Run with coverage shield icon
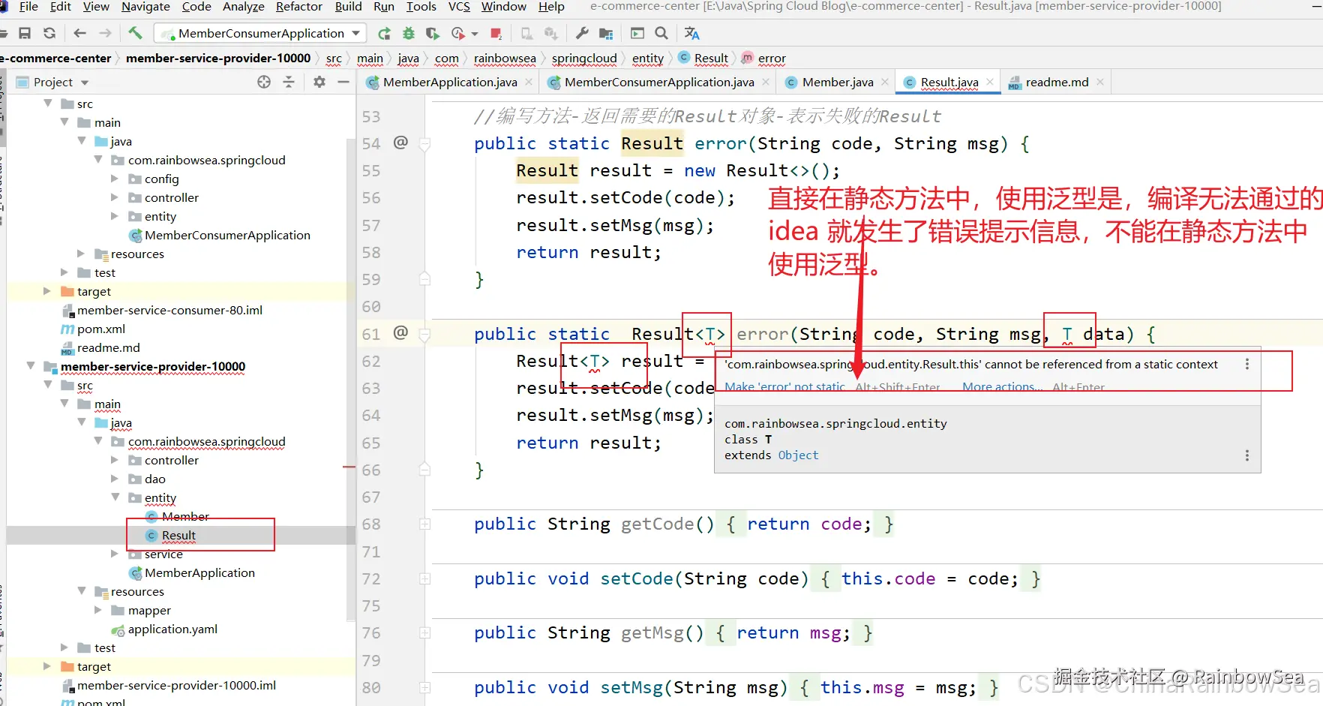Viewport: 1323px width, 706px height. click(432, 34)
